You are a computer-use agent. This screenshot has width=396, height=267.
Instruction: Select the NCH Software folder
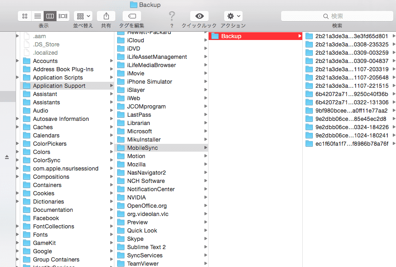click(161, 181)
